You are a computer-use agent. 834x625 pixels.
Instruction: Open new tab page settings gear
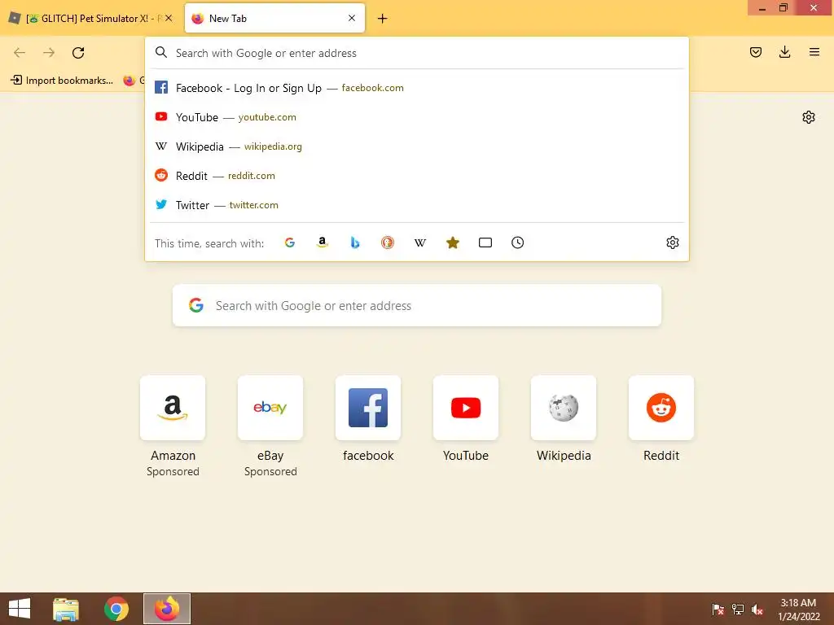coord(809,117)
